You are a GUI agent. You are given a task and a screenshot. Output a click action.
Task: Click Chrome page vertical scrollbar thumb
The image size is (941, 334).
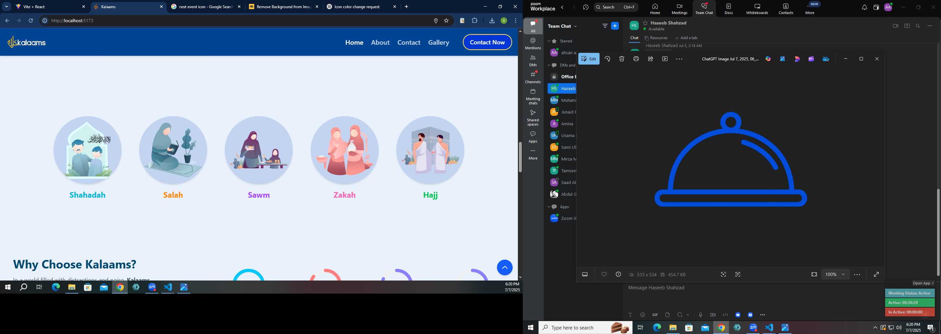click(x=520, y=157)
